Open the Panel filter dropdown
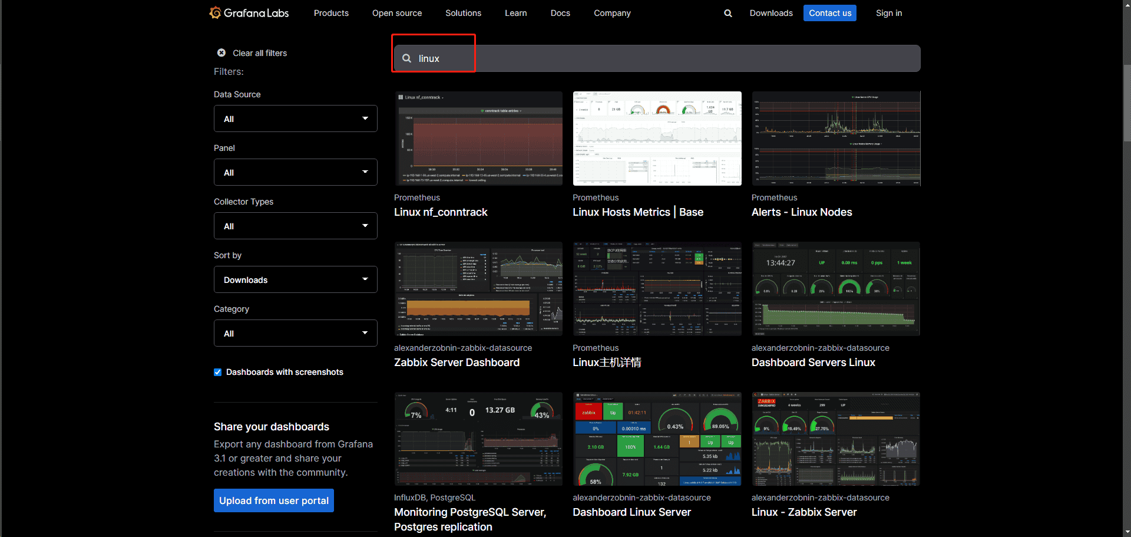This screenshot has height=537, width=1131. pyautogui.click(x=295, y=172)
